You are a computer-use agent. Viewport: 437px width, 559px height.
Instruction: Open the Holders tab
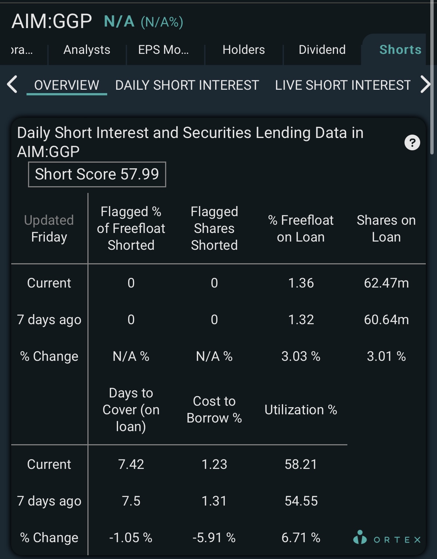tap(244, 50)
